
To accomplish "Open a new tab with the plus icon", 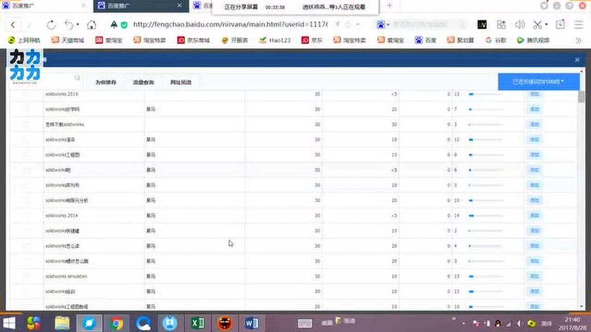I will [390, 6].
